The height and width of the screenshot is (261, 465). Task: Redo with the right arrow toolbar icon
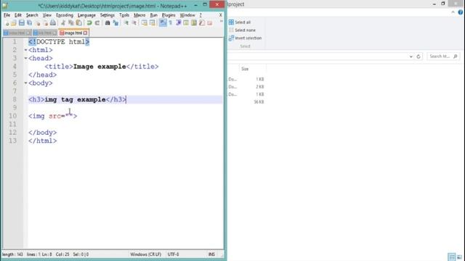[97, 23]
